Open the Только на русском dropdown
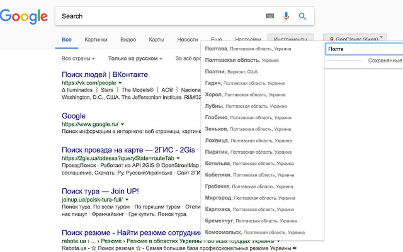The height and width of the screenshot is (252, 403). [135, 58]
